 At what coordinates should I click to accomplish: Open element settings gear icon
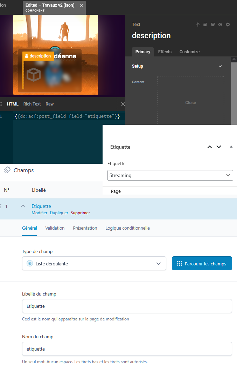coord(228,25)
